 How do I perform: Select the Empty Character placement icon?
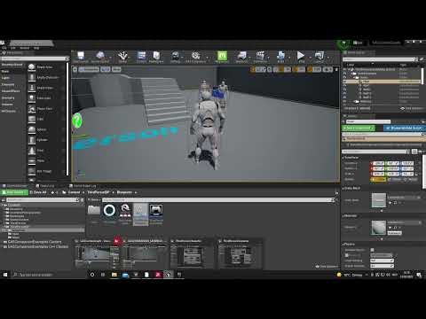coord(32,78)
